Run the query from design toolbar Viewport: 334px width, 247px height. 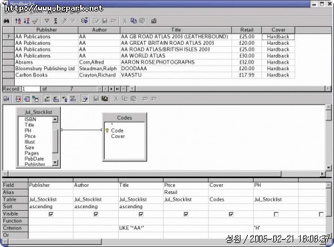point(6,98)
